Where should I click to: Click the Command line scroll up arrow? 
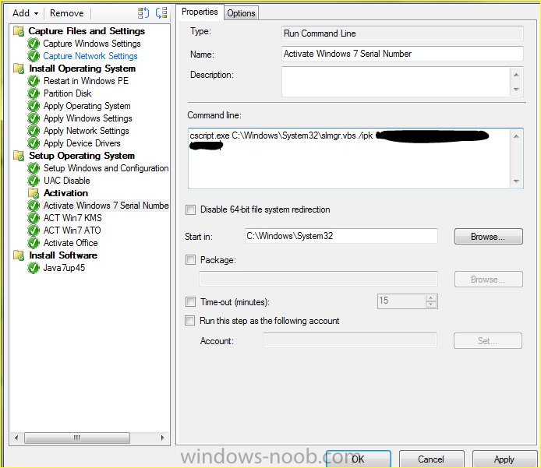coord(516,136)
